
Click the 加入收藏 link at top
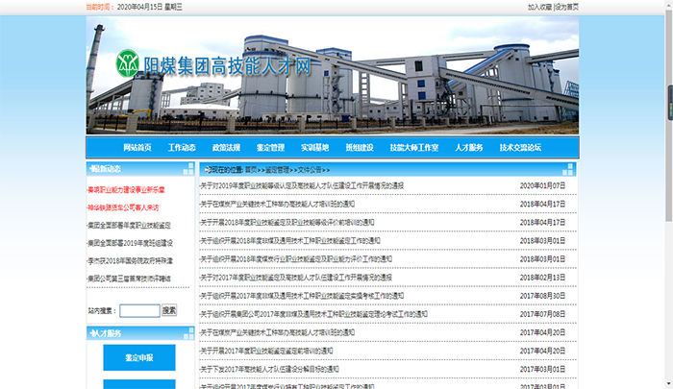539,6
